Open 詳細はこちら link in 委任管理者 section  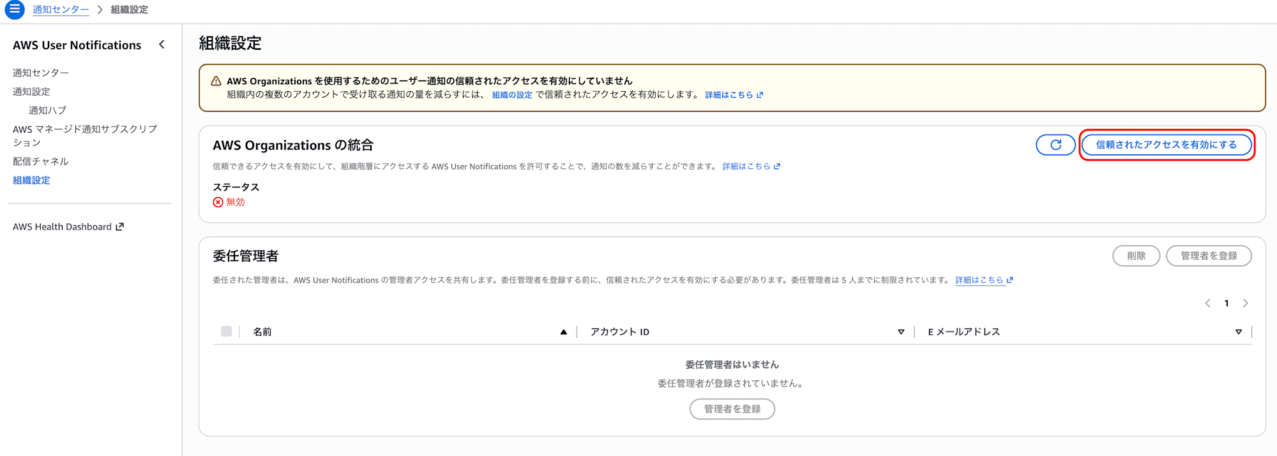coord(984,280)
